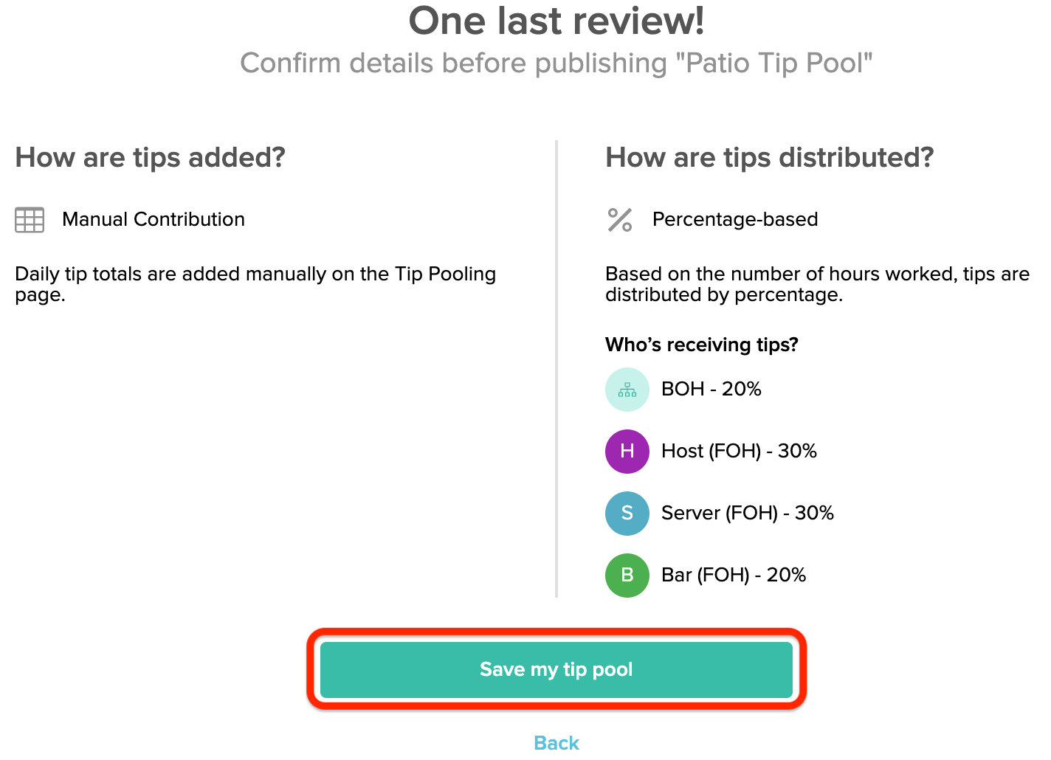Click the Manual Contribution label
Screen dimensions: 1051x760
(x=153, y=219)
